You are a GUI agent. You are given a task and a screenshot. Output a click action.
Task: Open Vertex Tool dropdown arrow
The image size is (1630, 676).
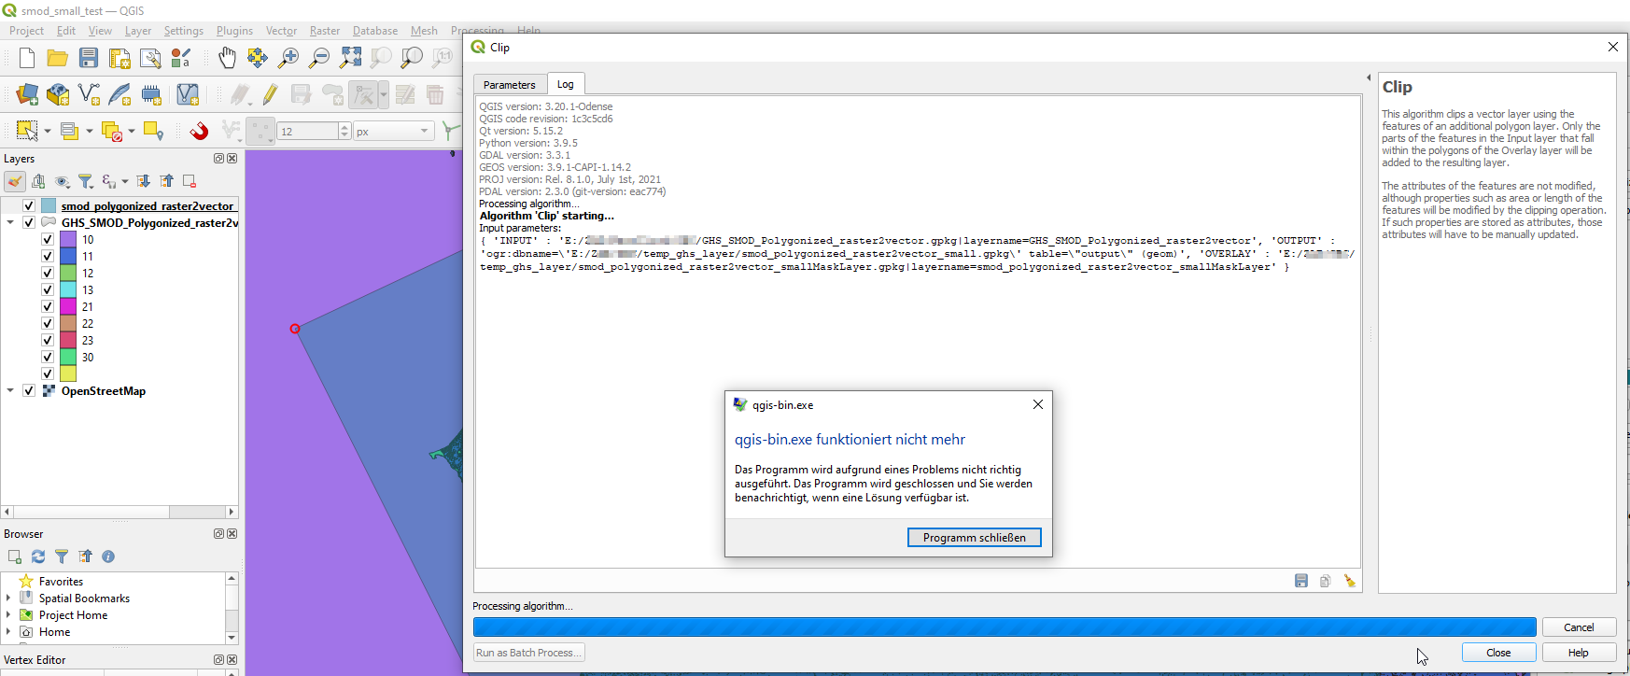tap(383, 94)
